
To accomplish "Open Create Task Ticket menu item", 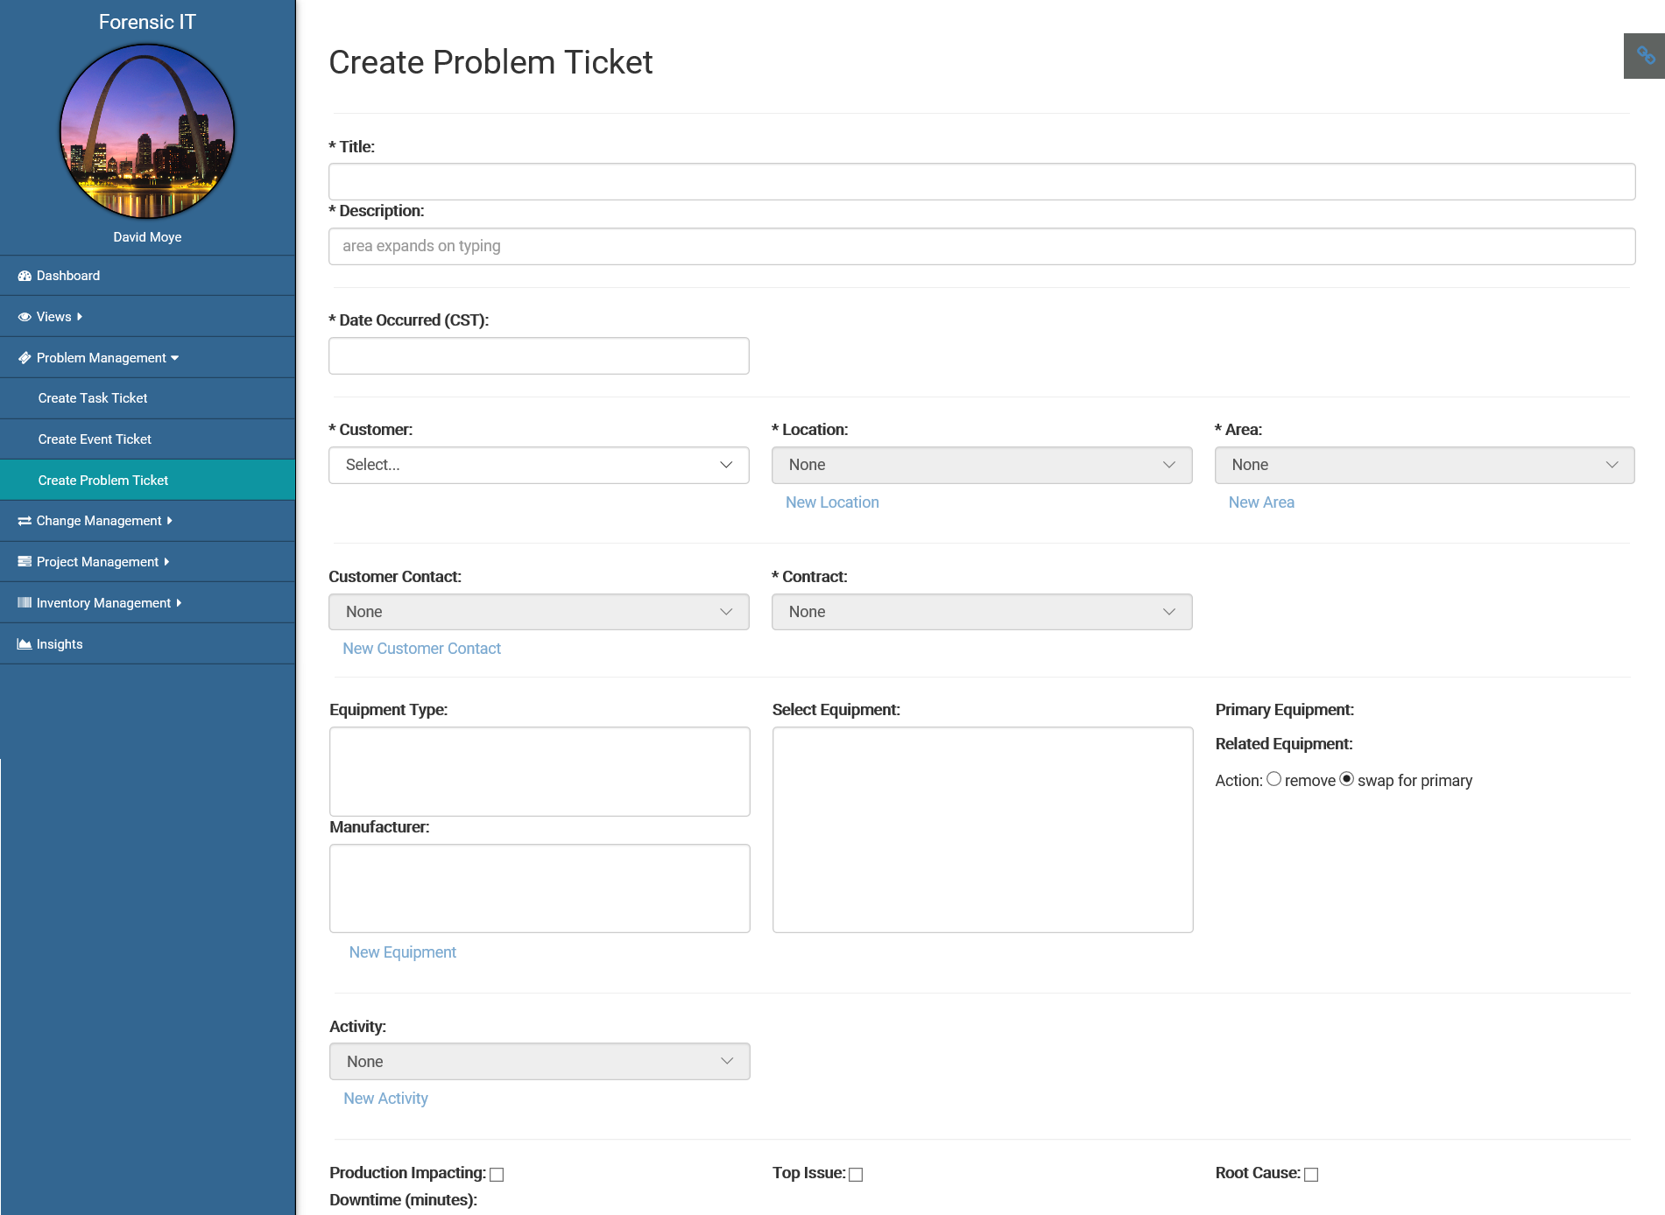I will pyautogui.click(x=93, y=398).
